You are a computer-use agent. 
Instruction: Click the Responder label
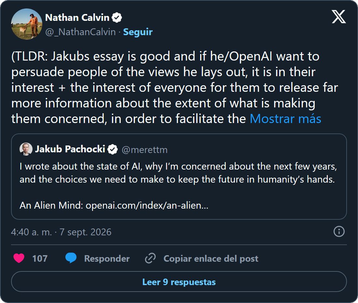107,258
